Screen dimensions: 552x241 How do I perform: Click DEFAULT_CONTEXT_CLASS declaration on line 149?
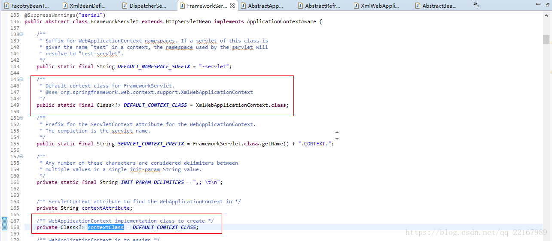click(x=155, y=105)
